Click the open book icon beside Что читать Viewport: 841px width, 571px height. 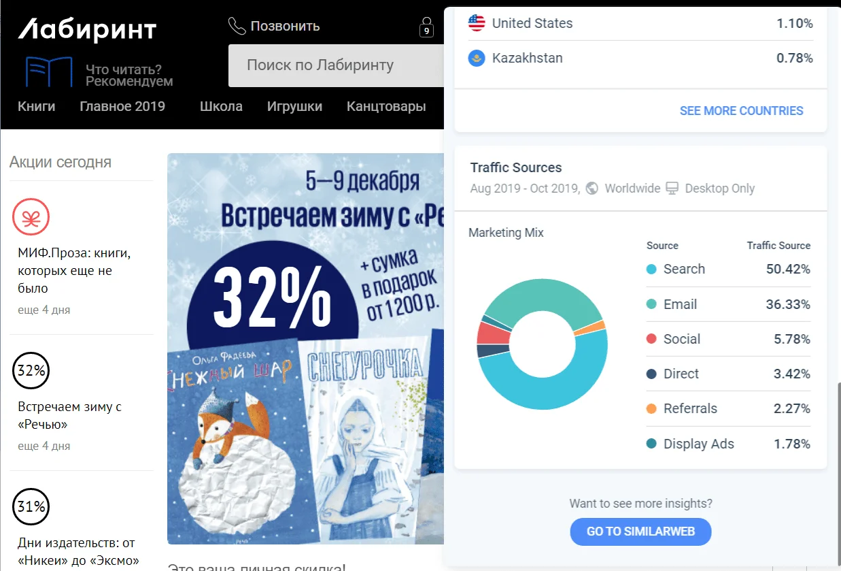pos(49,72)
